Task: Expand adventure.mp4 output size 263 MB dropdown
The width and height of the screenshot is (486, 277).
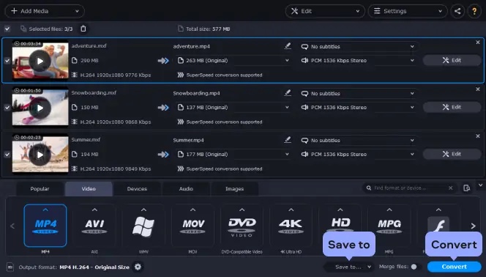Action: tap(233, 61)
